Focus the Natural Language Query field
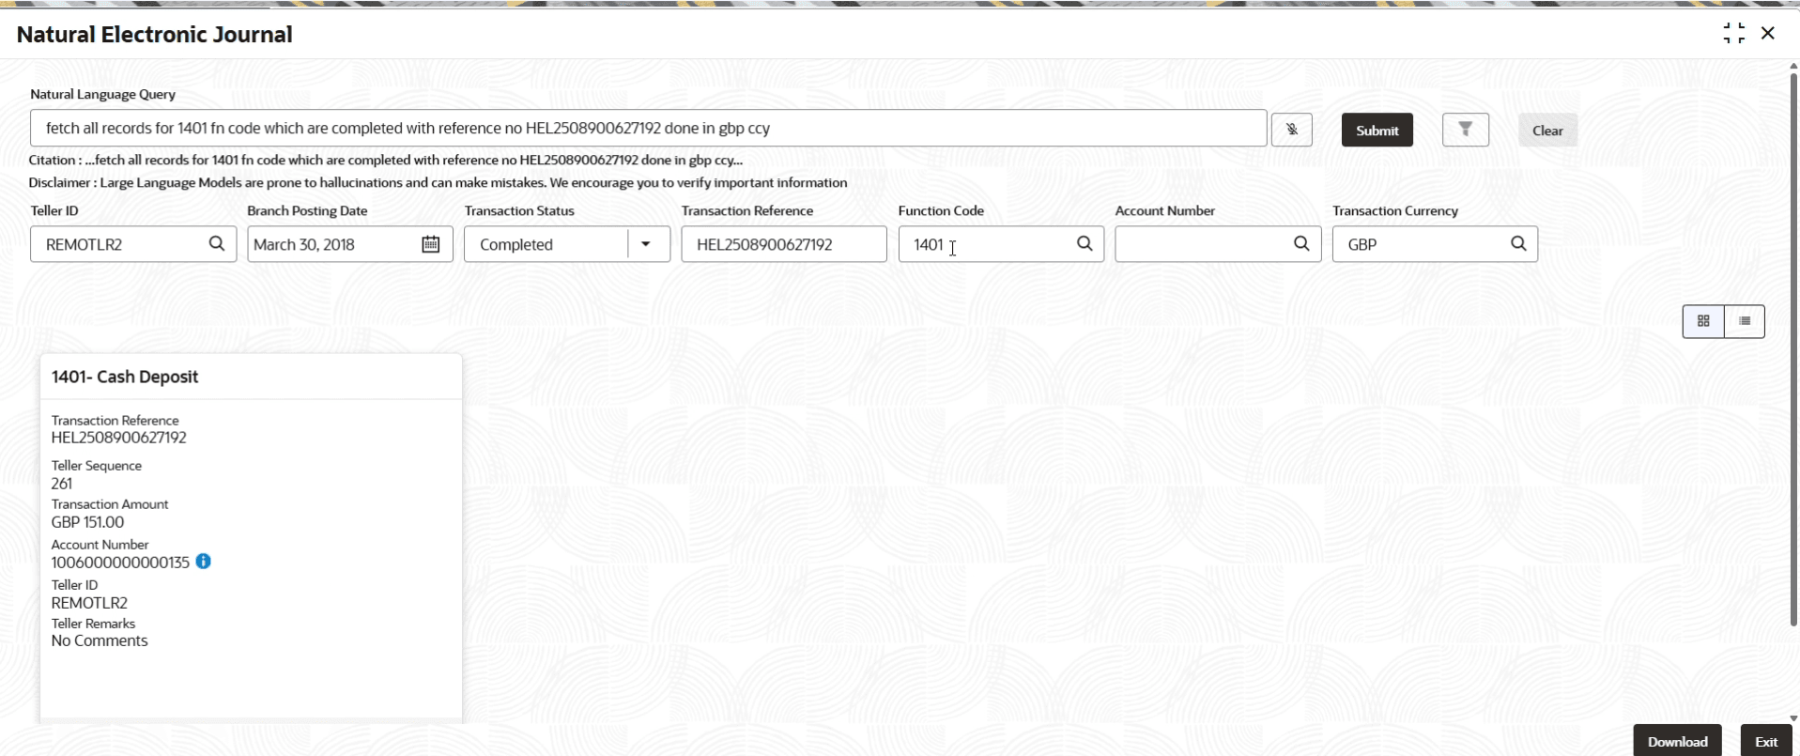This screenshot has height=756, width=1800. (x=648, y=128)
